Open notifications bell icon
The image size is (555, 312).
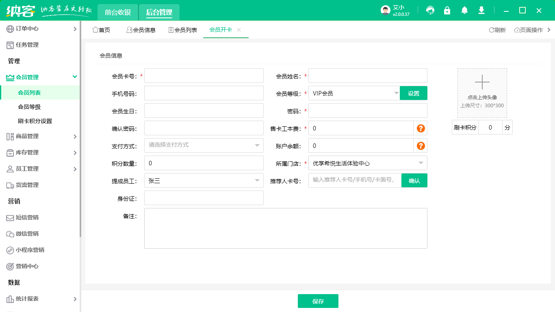tap(464, 11)
